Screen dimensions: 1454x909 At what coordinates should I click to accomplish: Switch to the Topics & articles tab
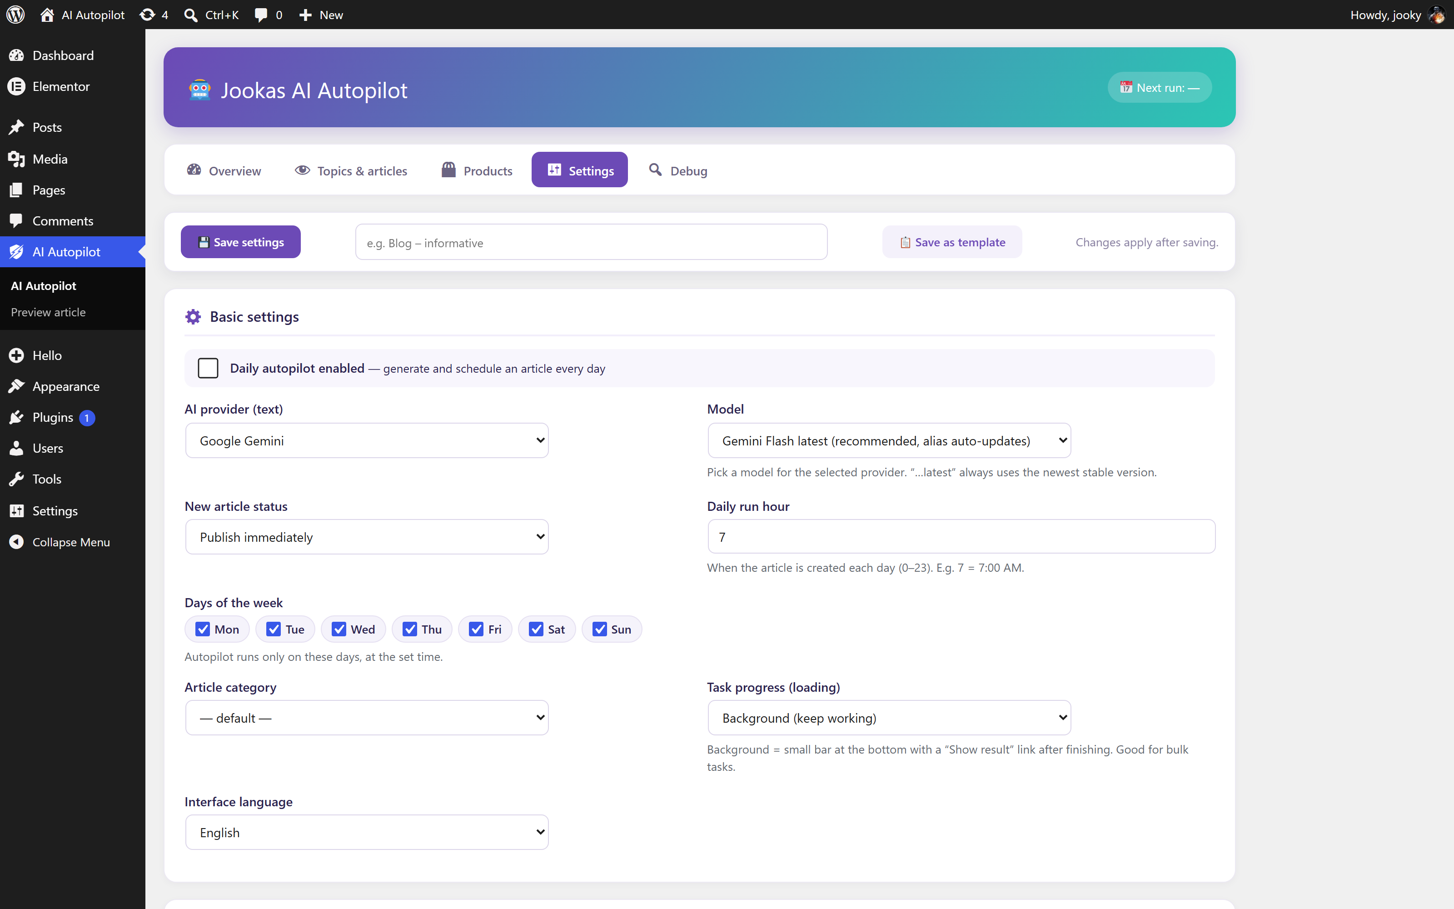(x=351, y=170)
